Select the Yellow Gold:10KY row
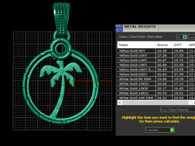195x146 pixels. click(x=156, y=56)
